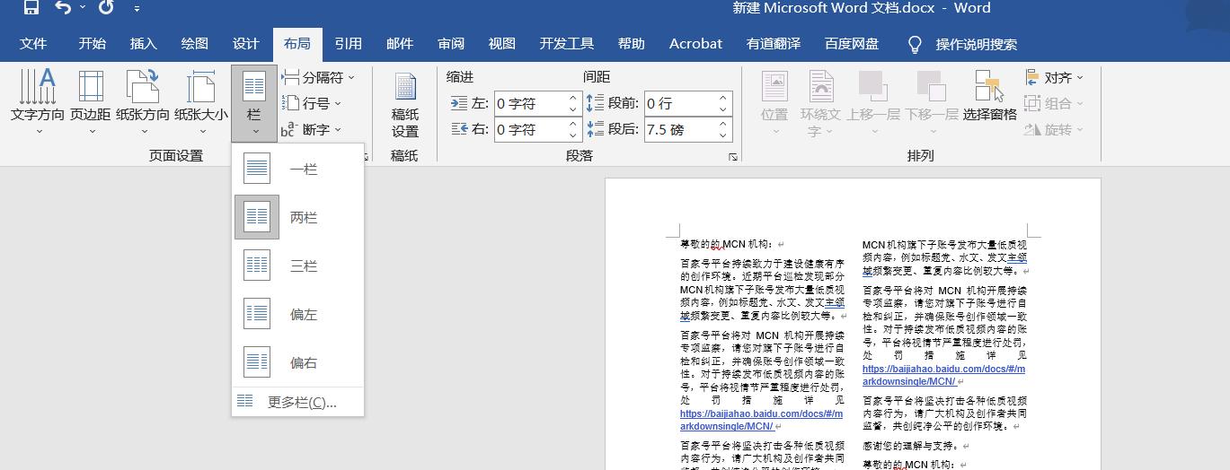The image size is (1230, 470).
Task: Click the lightbulb Tell Me icon
Action: 915,44
